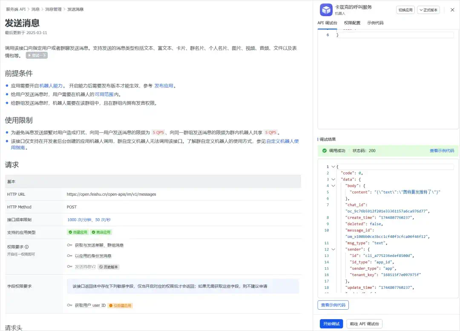Click 服务端 API breadcrumb
The width and height of the screenshot is (460, 331).
[16, 9]
